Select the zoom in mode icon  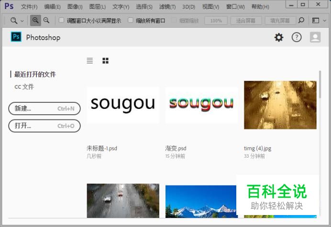pyautogui.click(x=35, y=20)
